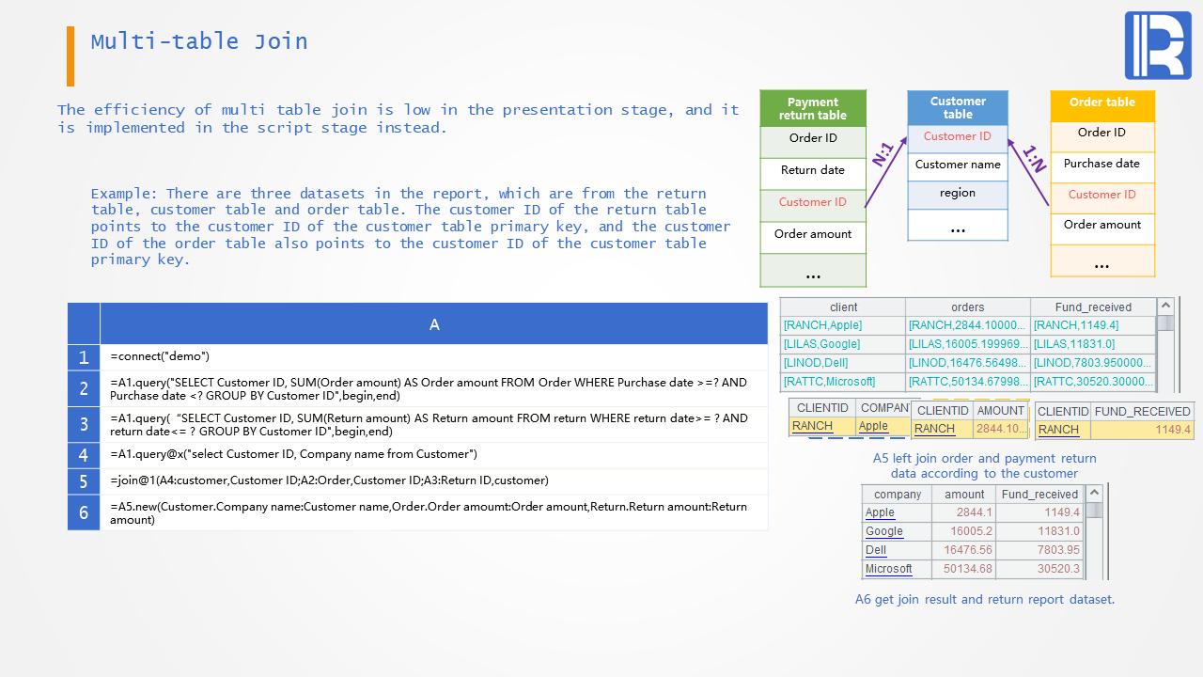Click the RANCH link beside AMOUNT 2844.10
The width and height of the screenshot is (1203, 677).
coord(934,429)
